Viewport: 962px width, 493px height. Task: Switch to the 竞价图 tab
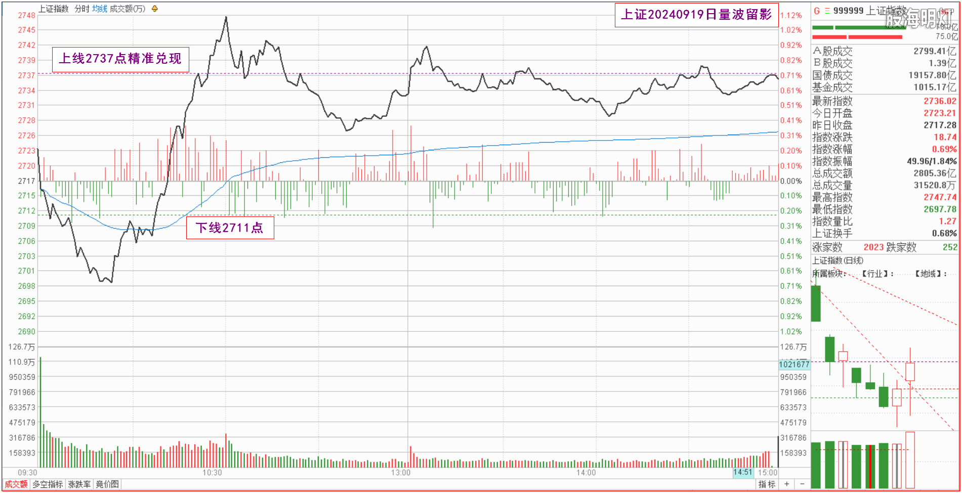tap(107, 484)
